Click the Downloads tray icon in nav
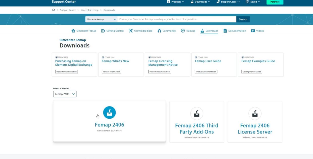Image resolution: width=313 pixels, height=159 pixels. point(202,31)
